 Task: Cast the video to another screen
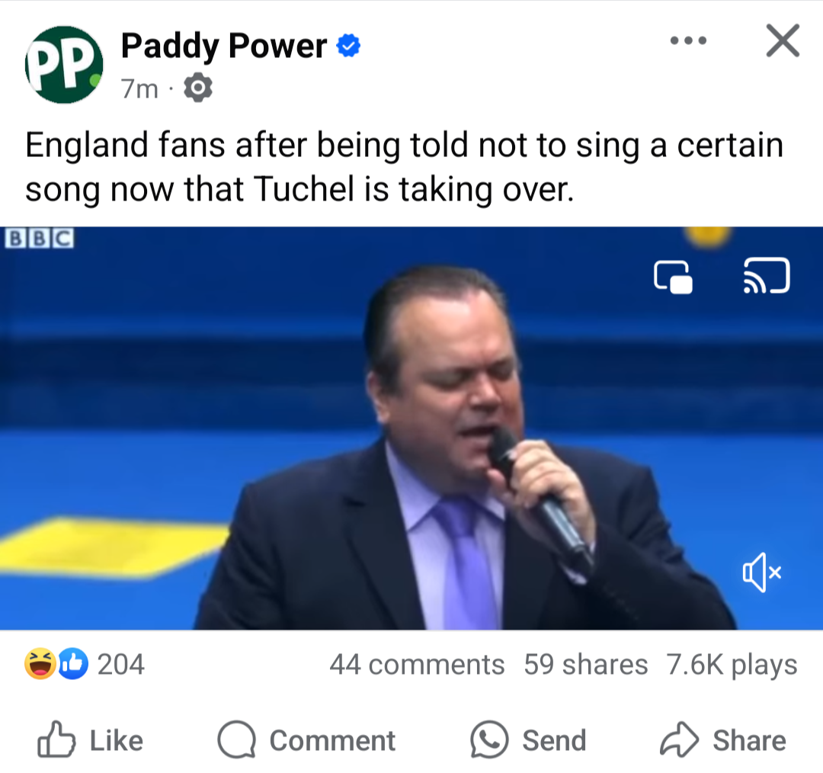point(766,276)
